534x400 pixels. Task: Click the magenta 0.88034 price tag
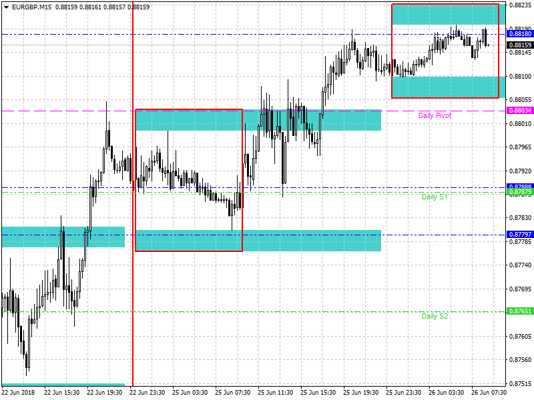click(x=520, y=111)
